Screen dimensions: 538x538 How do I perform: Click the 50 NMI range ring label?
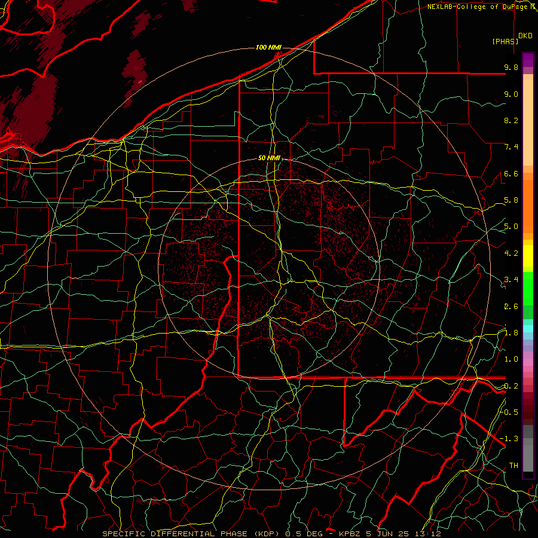(270, 158)
